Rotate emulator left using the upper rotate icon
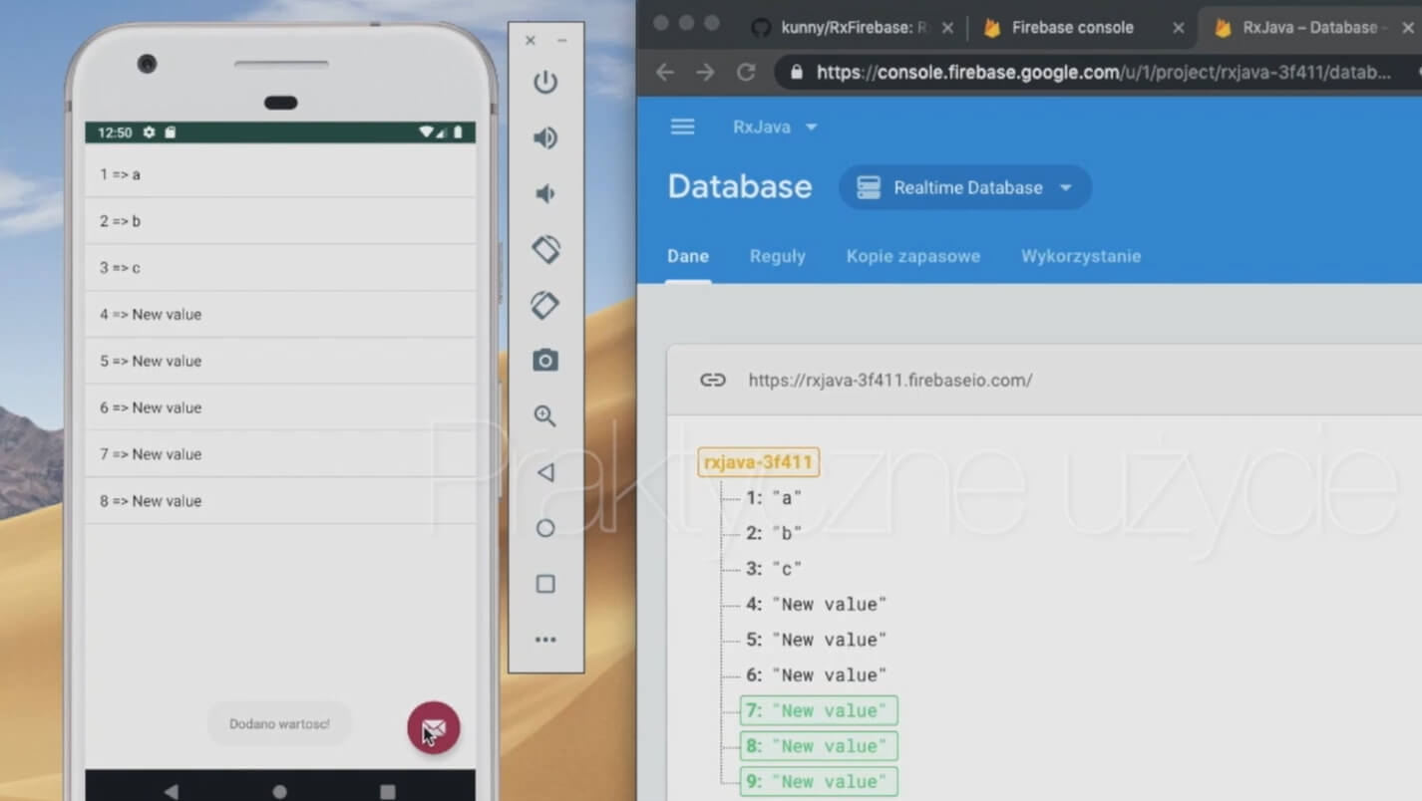This screenshot has width=1422, height=801. 545,249
